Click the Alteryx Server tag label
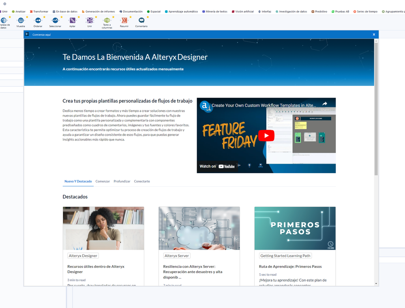The image size is (405, 308). [177, 256]
